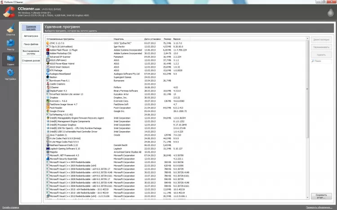Open Восстановление системы tab
The width and height of the screenshot is (337, 210).
[x=31, y=52]
